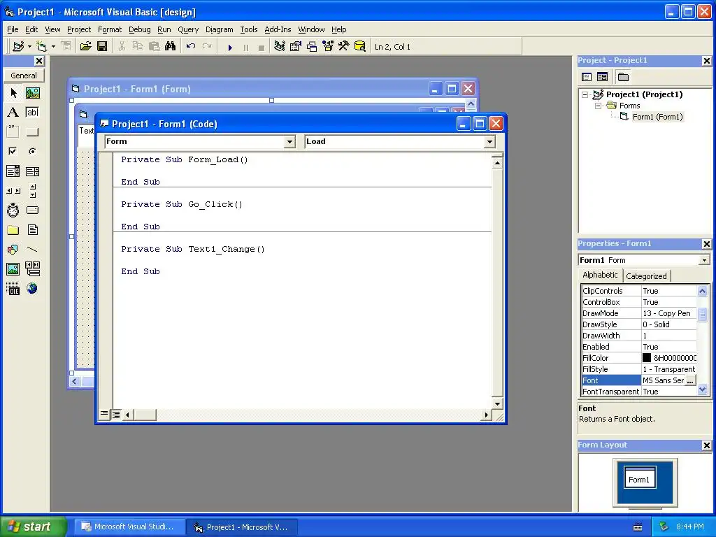This screenshot has width=716, height=537.
Task: Select the DirListBox folder tool
Action: click(x=13, y=230)
